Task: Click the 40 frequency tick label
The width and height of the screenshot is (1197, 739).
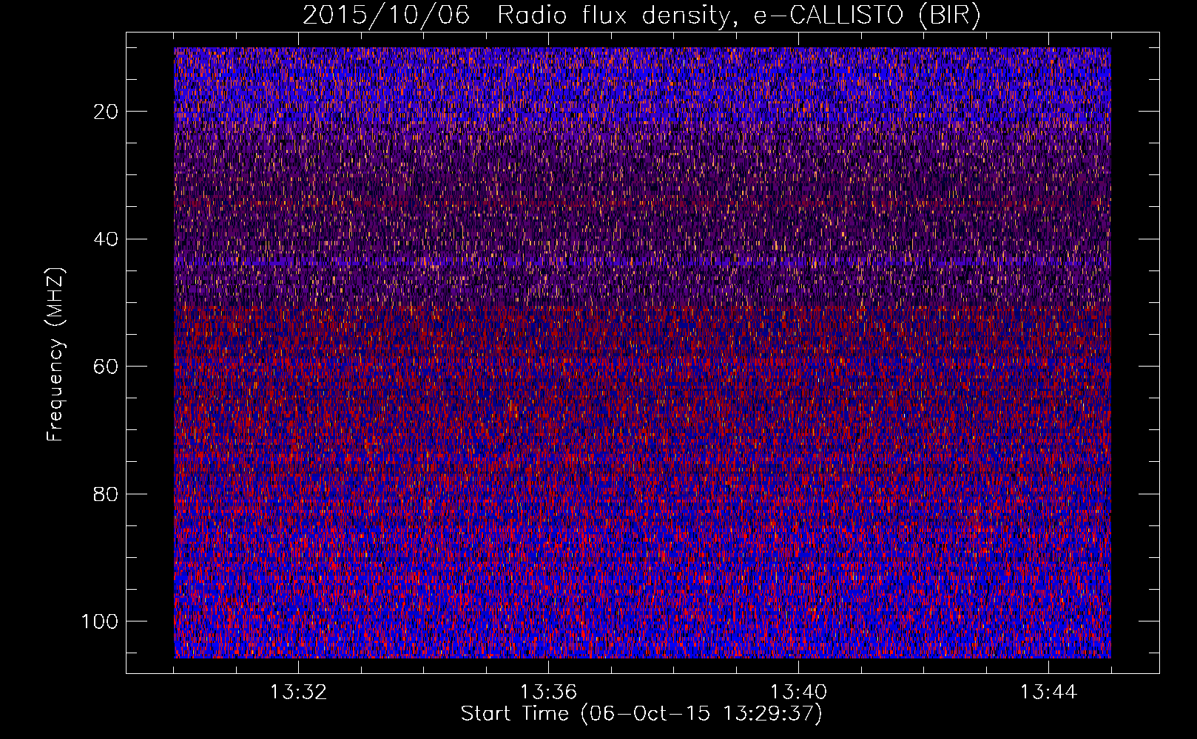Action: click(107, 239)
